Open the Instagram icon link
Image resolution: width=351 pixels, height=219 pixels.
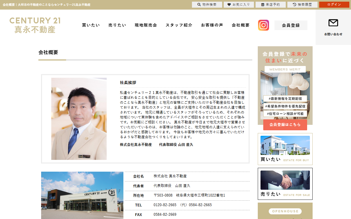[x=264, y=25]
